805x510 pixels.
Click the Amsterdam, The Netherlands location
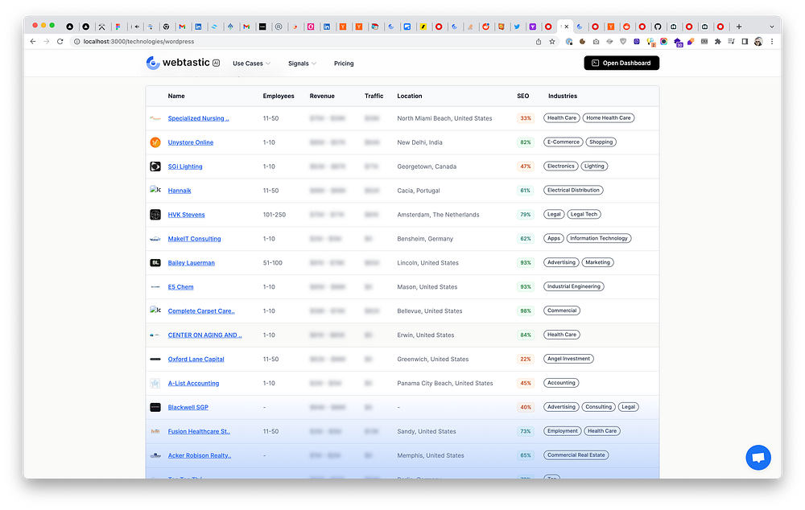[x=438, y=215]
